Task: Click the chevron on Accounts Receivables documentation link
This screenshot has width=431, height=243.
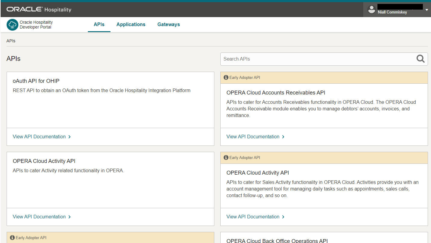Action: 283,136
